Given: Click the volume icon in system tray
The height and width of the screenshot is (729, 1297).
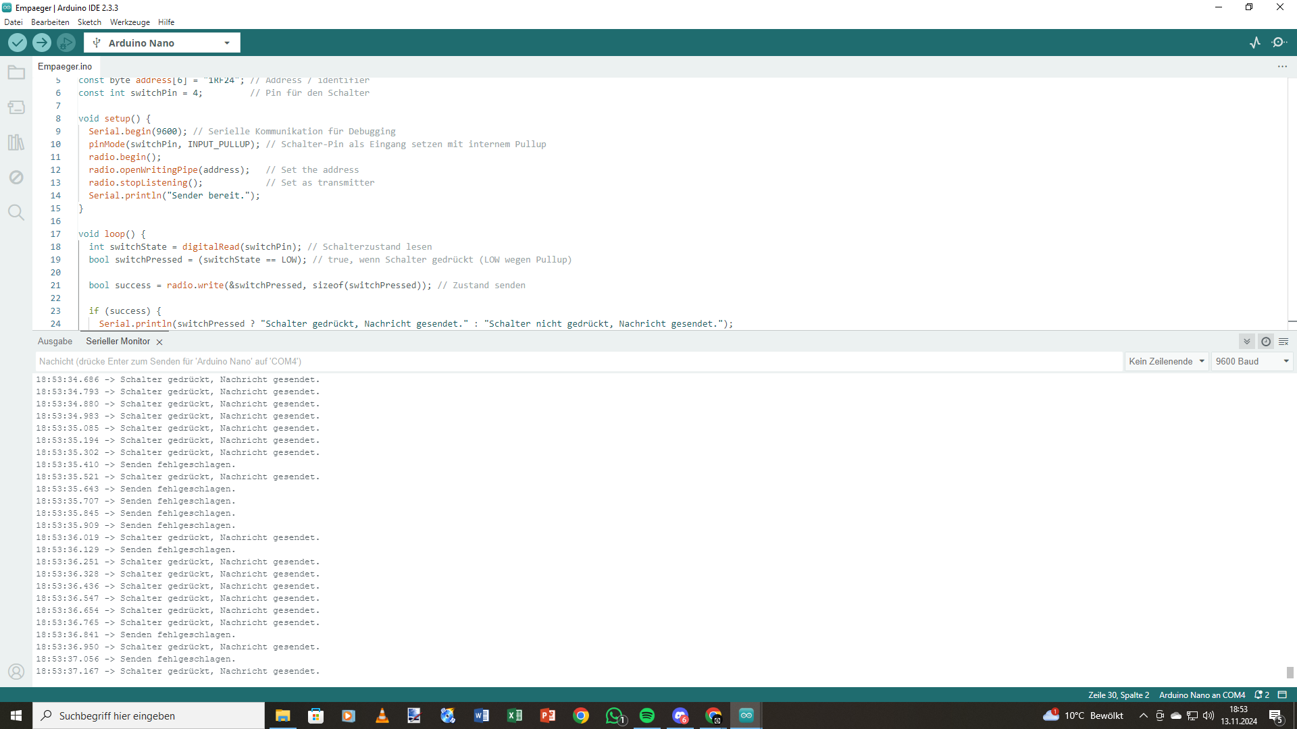Looking at the screenshot, I should (1209, 715).
